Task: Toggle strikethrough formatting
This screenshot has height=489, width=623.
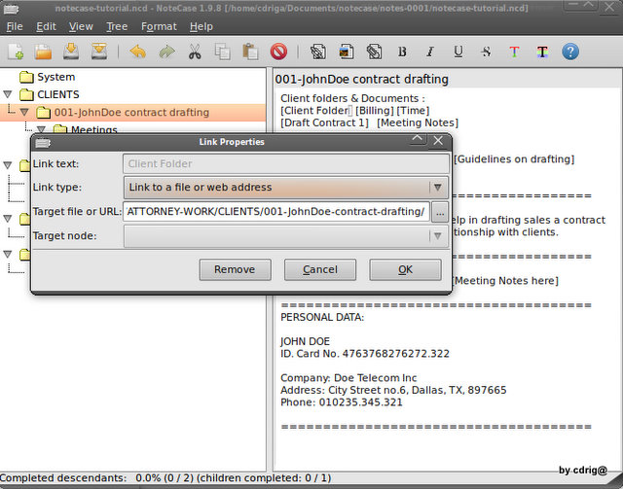Action: tap(486, 52)
